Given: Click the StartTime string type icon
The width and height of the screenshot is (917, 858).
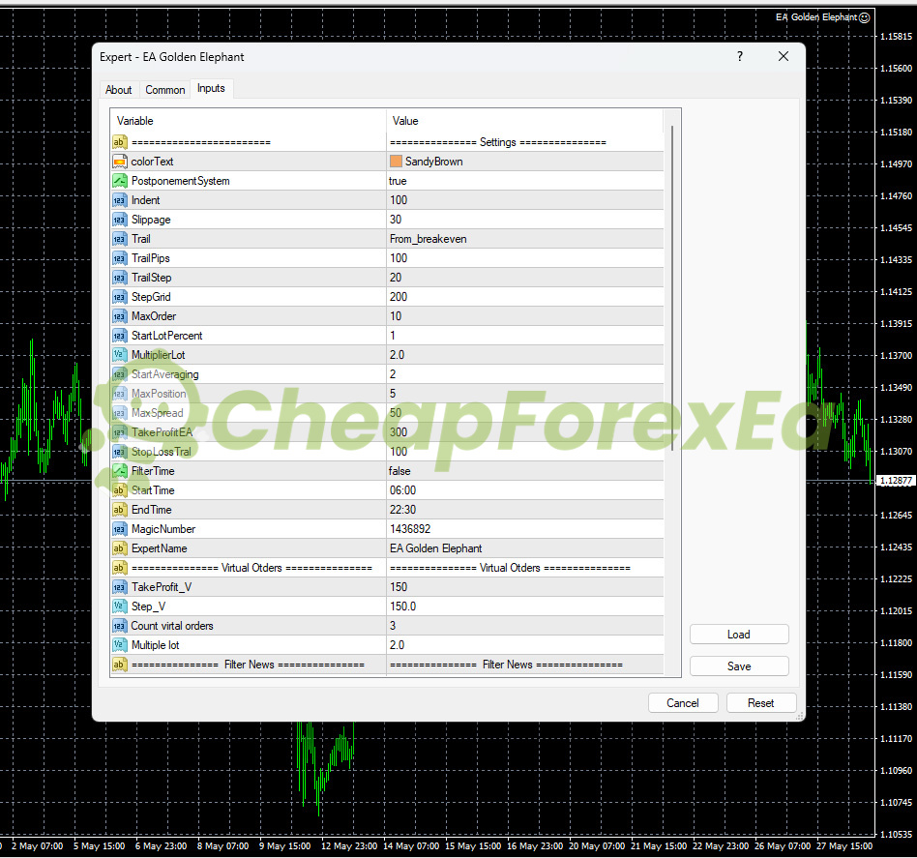Looking at the screenshot, I should [x=119, y=490].
